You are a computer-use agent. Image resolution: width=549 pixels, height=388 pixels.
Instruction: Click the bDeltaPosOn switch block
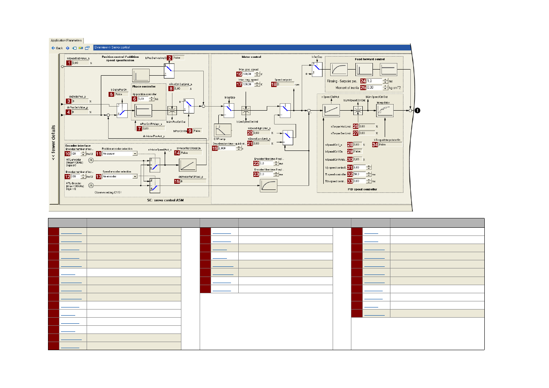(122, 110)
